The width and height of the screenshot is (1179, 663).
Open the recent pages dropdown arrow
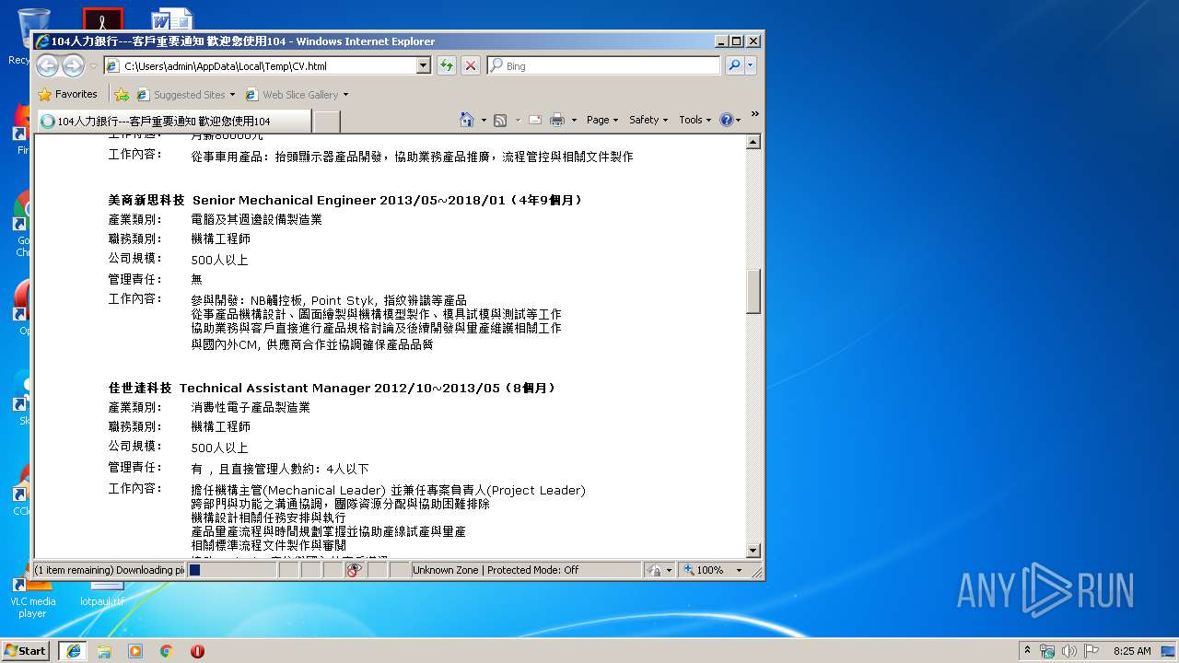tap(93, 66)
